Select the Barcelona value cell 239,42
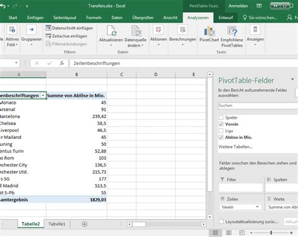The width and height of the screenshot is (298, 237). tap(77, 116)
